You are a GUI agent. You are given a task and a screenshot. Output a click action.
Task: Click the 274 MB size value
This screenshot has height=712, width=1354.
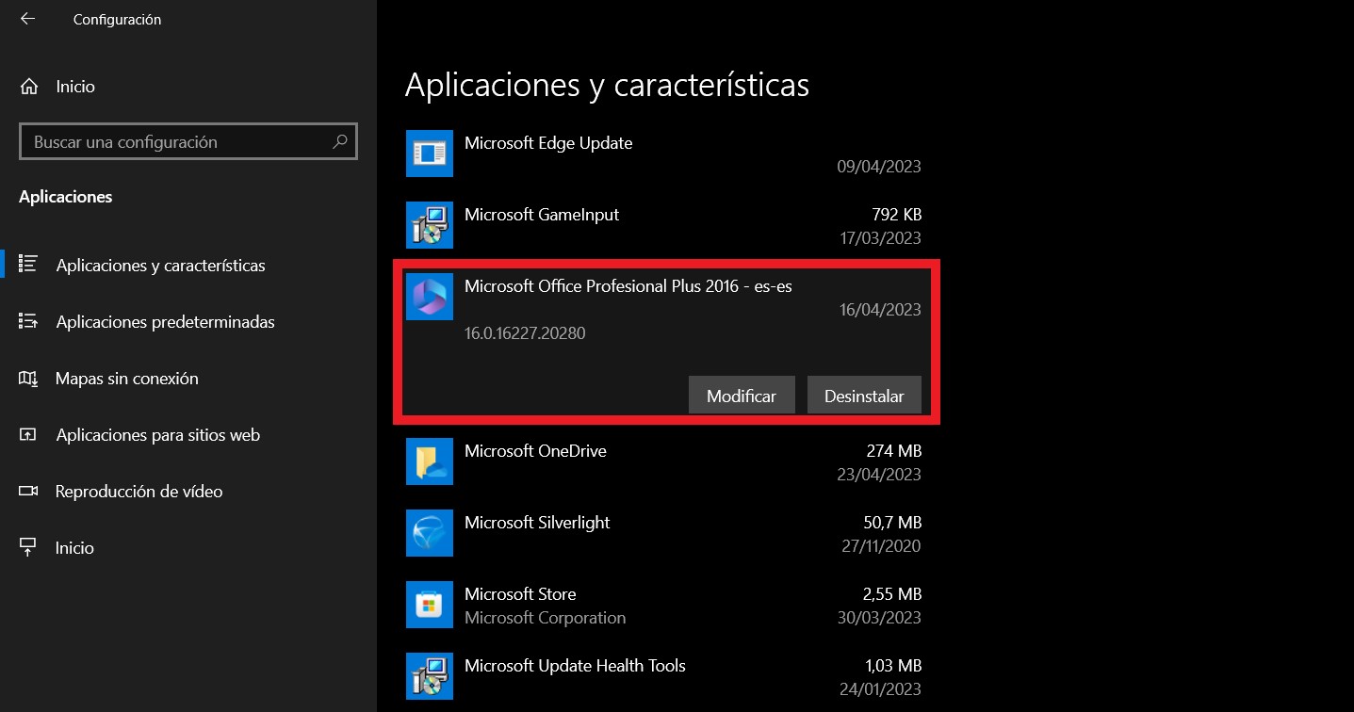click(894, 451)
